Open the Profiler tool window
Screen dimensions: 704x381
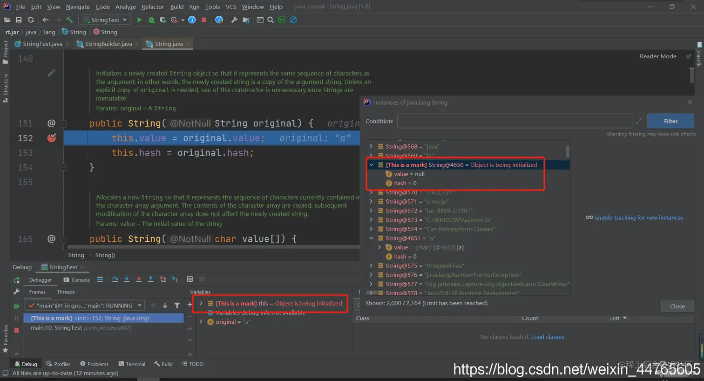tap(58, 364)
